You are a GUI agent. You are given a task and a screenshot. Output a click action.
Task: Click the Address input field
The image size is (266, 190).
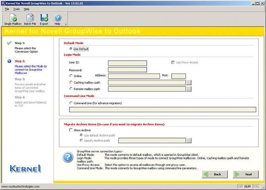click(x=134, y=76)
